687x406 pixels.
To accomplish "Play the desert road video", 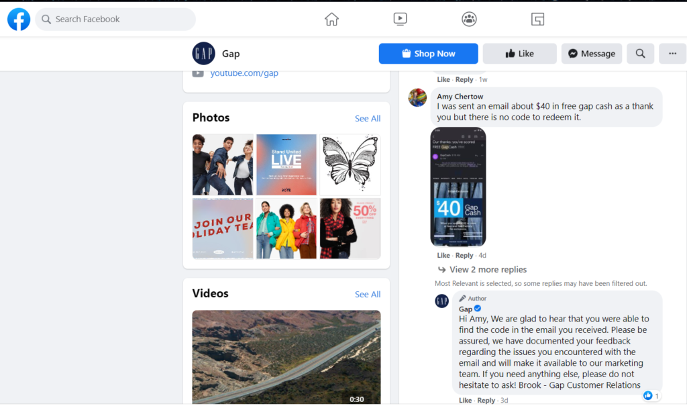I will pyautogui.click(x=286, y=357).
